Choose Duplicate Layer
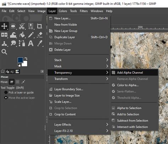Screen dimensions: 168x144 point(79,37)
